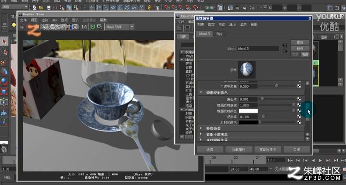This screenshot has width=346, height=185.
Task: Click the save scene icon in main toolbar
Action: [x=49, y=8]
